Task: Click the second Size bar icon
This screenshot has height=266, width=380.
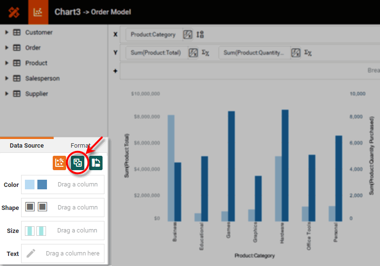Action: (41, 231)
